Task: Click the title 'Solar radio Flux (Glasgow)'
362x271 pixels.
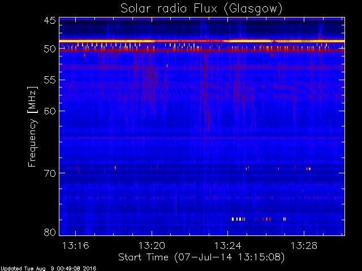Action: click(201, 9)
